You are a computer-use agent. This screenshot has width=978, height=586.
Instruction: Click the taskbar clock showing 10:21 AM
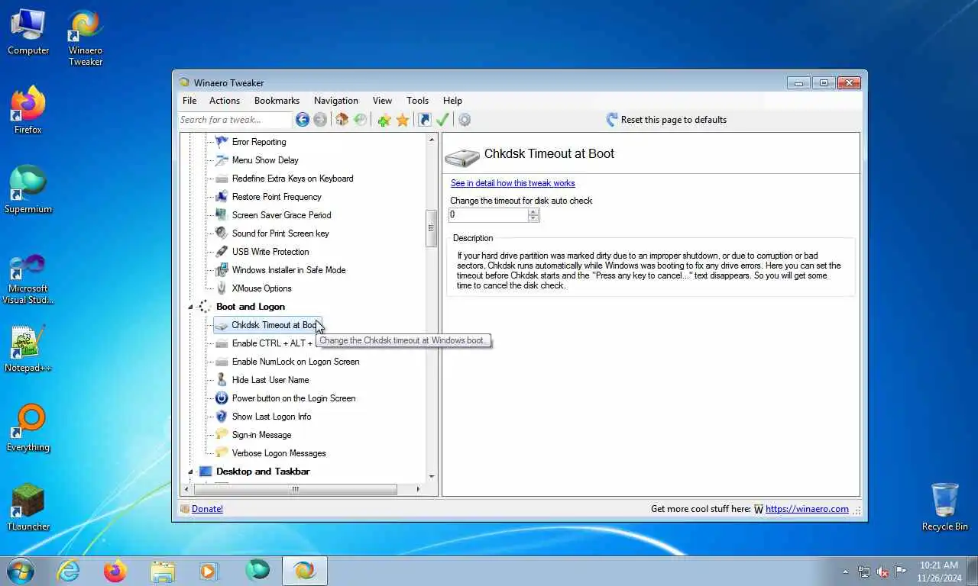point(939,572)
